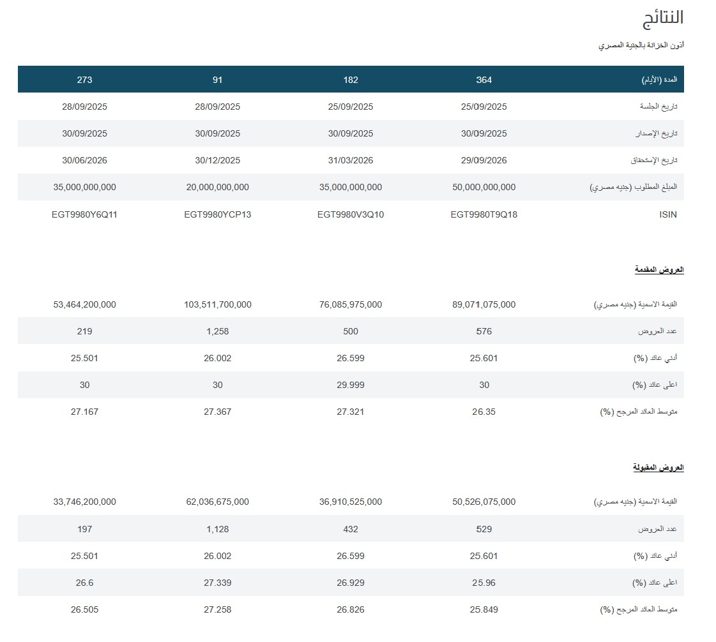
Task: Select accepted value 62,036,675,000
Action: 217,502
